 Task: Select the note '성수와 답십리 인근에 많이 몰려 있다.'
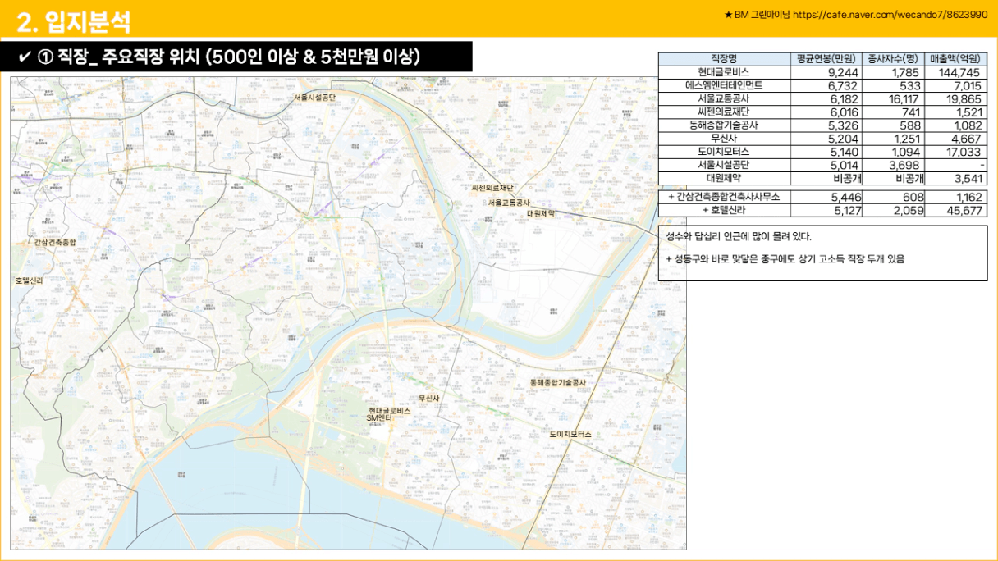(738, 237)
